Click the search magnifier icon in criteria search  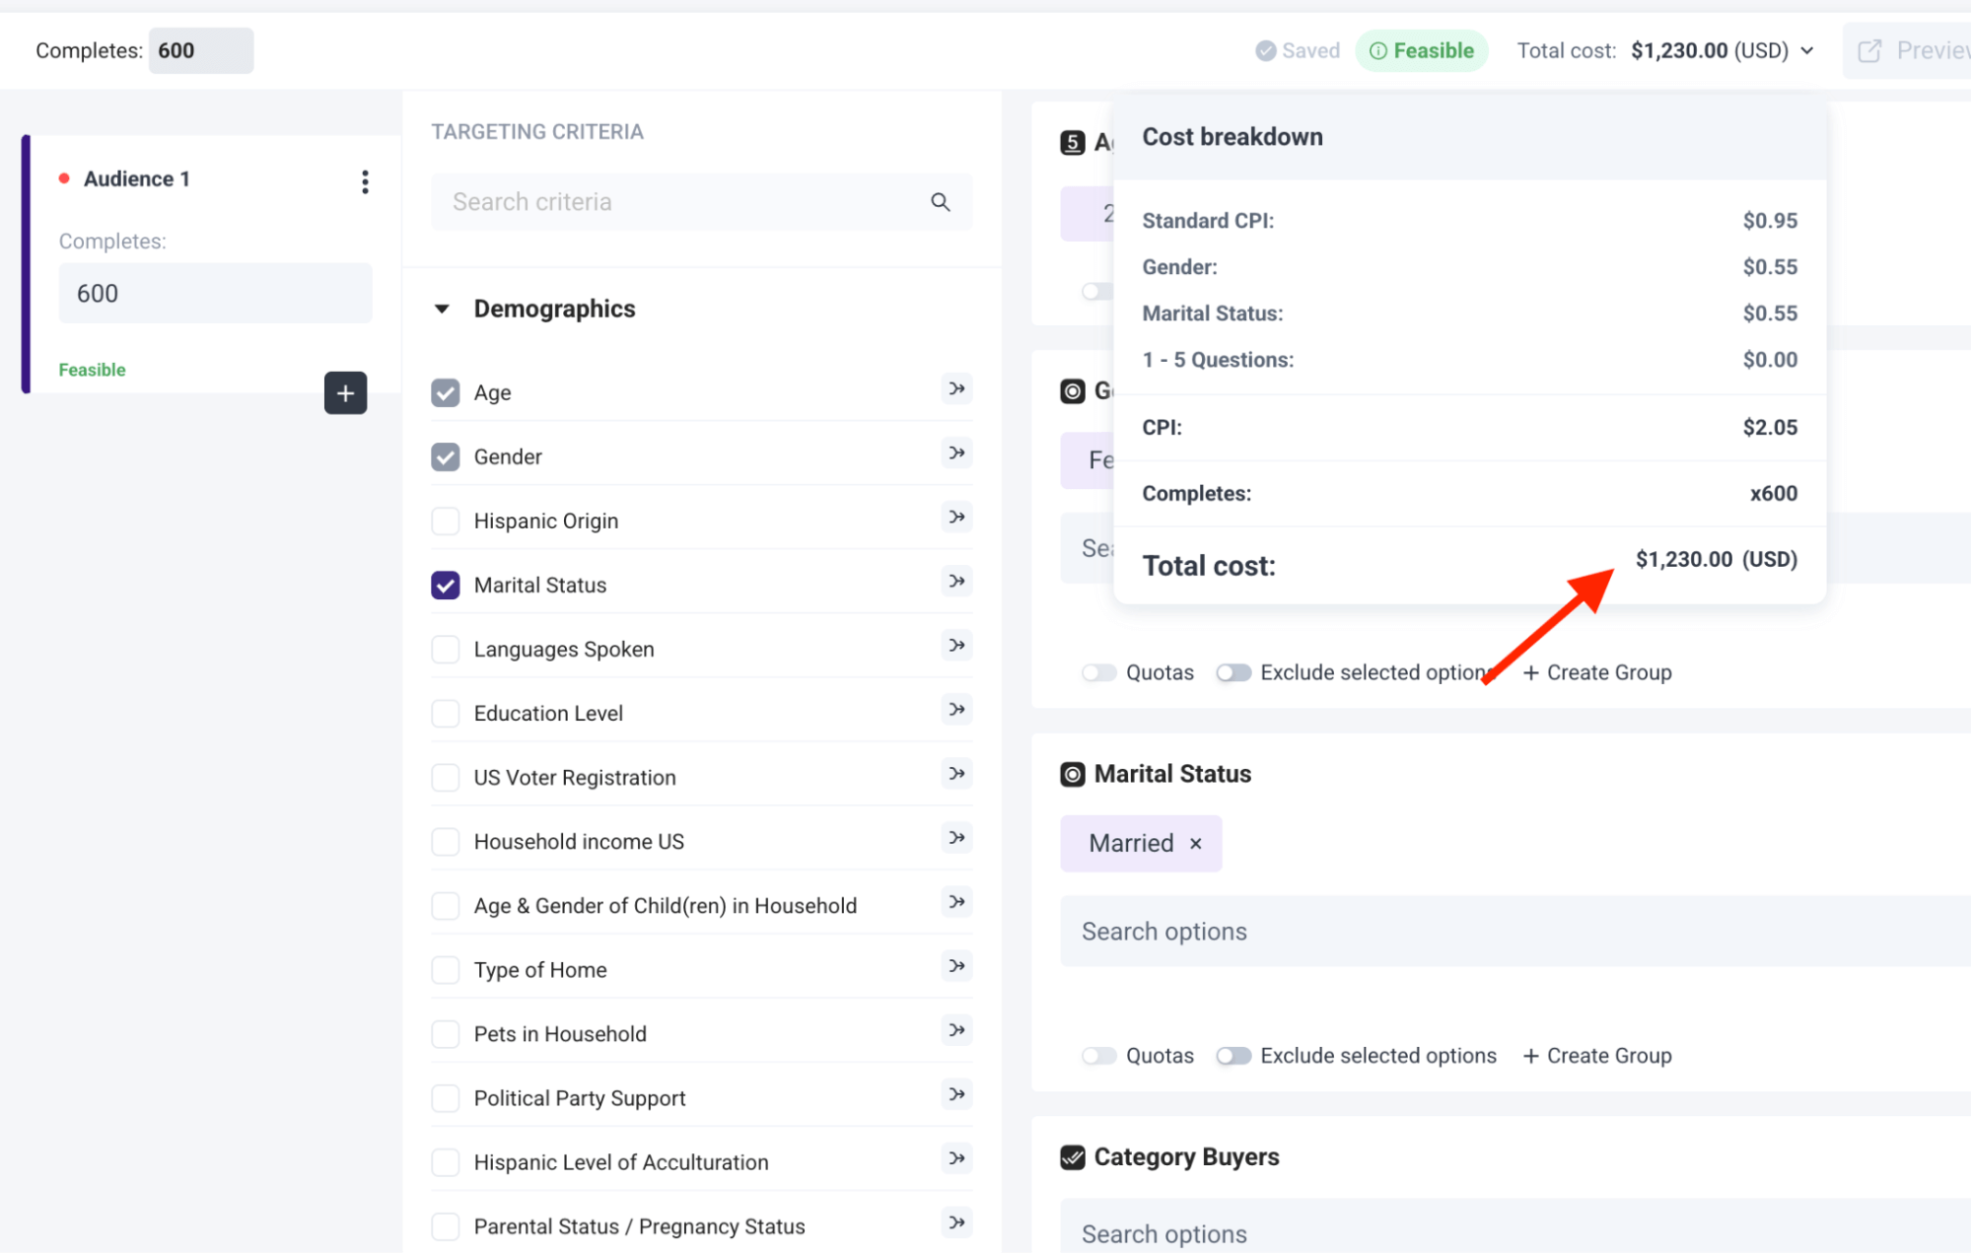tap(940, 202)
